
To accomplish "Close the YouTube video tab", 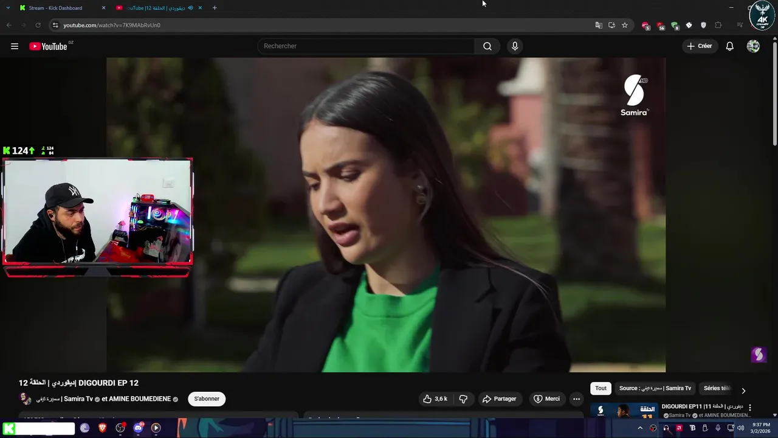I will coord(200,8).
